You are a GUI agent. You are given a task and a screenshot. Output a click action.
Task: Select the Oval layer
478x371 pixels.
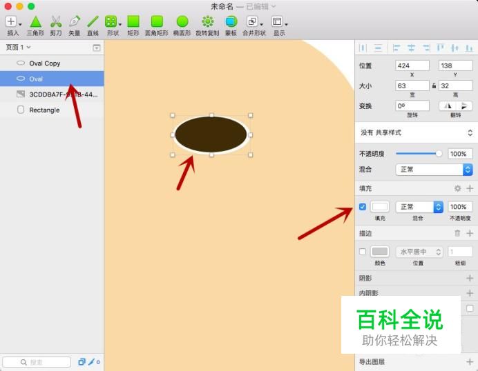point(52,79)
